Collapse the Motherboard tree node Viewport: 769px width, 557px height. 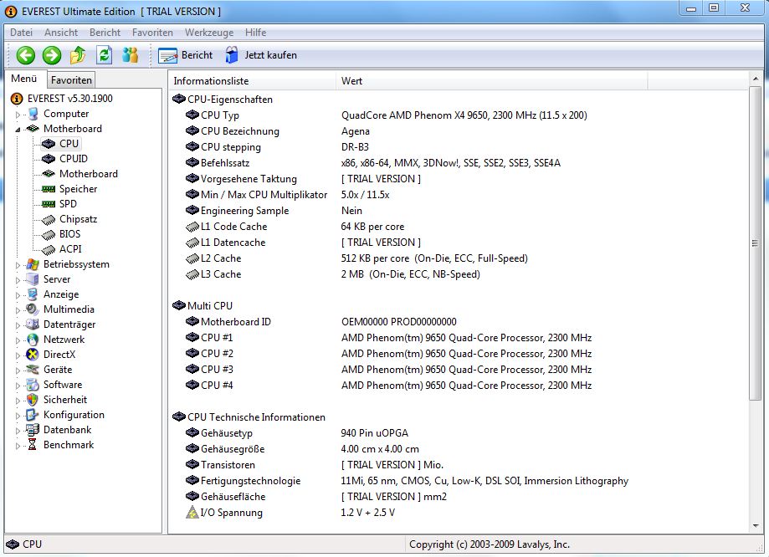click(x=18, y=130)
